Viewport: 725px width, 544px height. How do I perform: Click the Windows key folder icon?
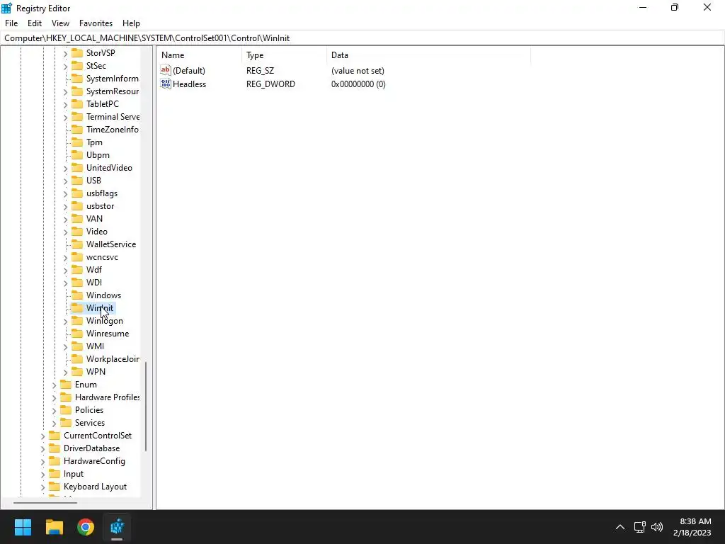pyautogui.click(x=77, y=295)
